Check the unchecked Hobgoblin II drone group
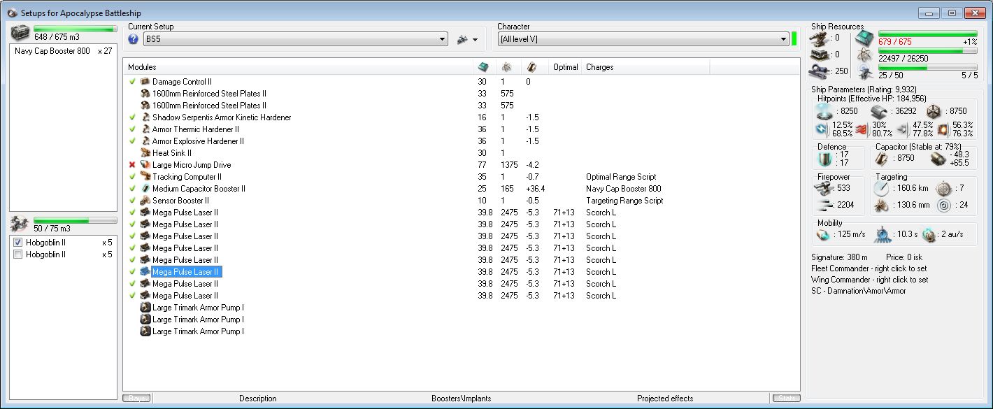Image resolution: width=993 pixels, height=409 pixels. 18,254
